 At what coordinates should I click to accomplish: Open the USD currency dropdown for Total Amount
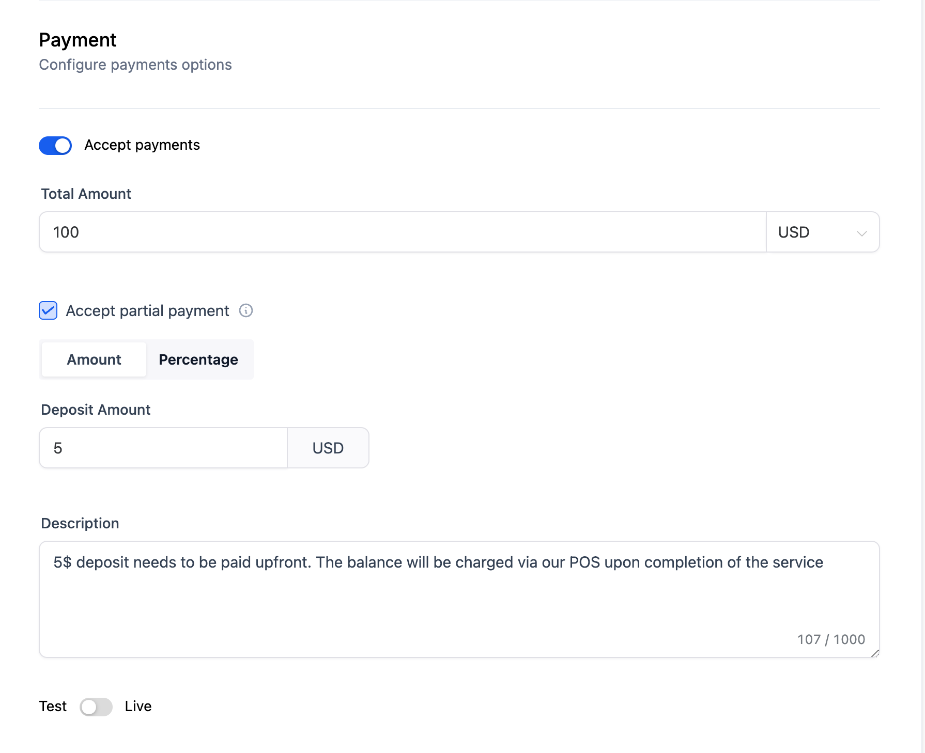pos(823,232)
